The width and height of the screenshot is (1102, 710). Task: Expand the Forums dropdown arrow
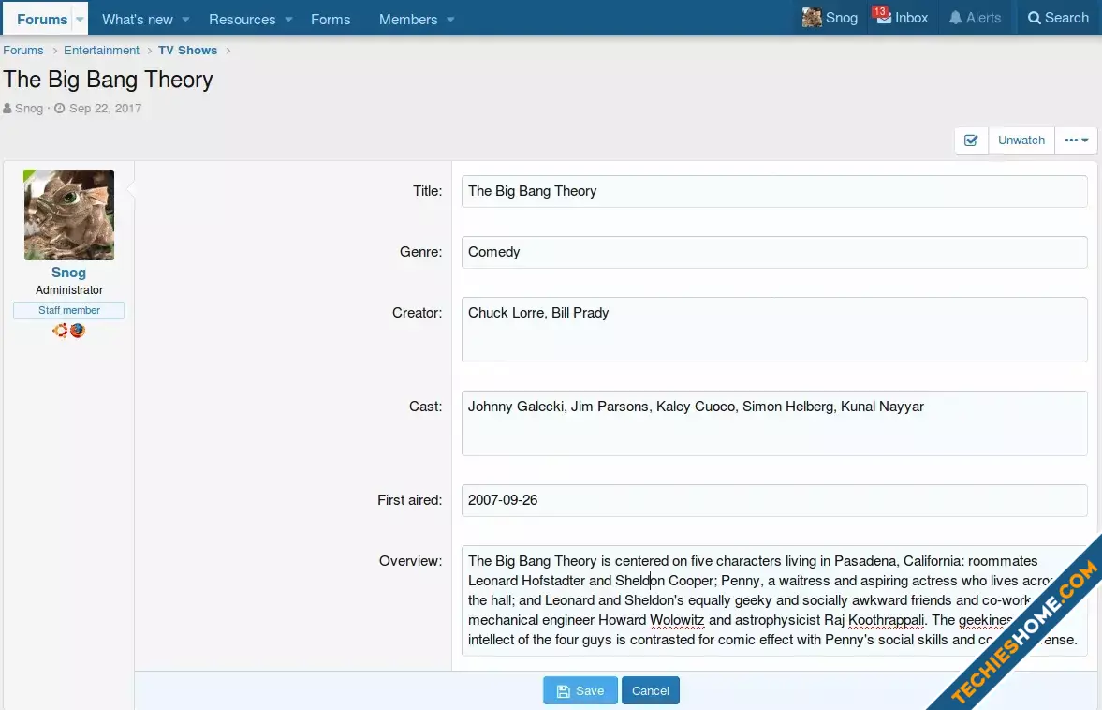pyautogui.click(x=81, y=19)
